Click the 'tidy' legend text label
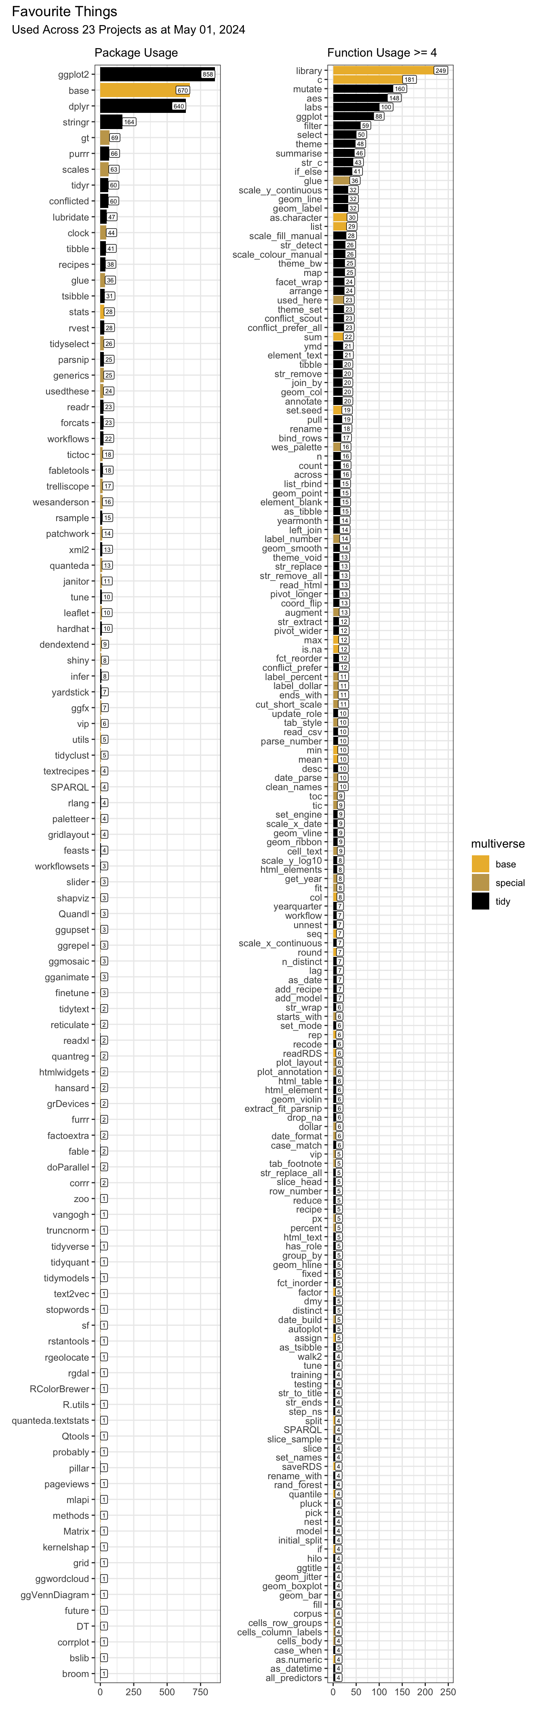This screenshot has width=543, height=1709. point(503,901)
